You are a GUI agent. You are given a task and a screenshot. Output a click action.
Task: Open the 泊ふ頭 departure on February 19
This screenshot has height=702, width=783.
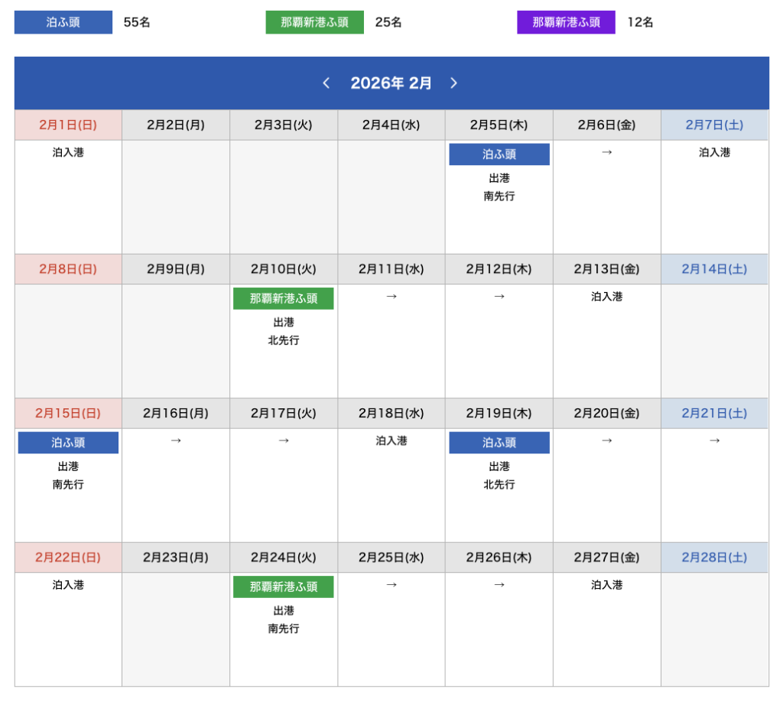point(499,443)
